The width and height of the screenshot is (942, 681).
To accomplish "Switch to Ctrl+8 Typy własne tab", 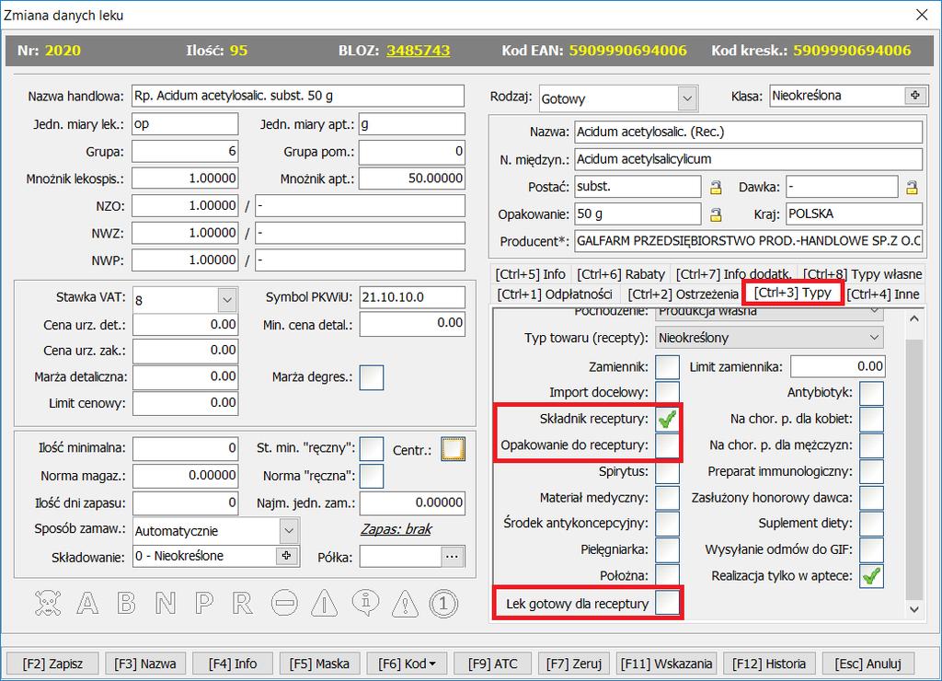I will tap(862, 274).
